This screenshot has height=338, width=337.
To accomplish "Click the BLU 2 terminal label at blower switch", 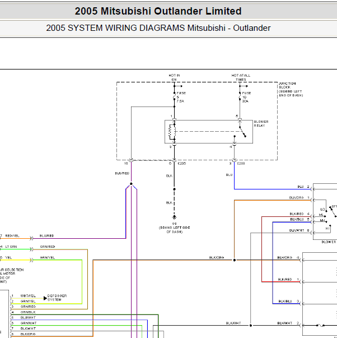I will pos(303,187).
